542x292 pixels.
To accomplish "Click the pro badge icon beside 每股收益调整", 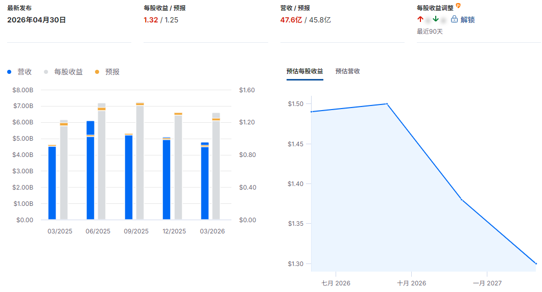I will [458, 6].
